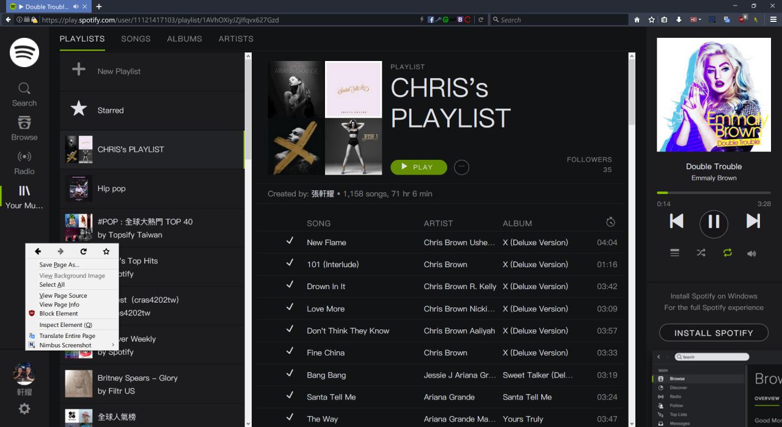Open playlist creator 張軒耀 link
The height and width of the screenshot is (427, 782).
point(323,194)
